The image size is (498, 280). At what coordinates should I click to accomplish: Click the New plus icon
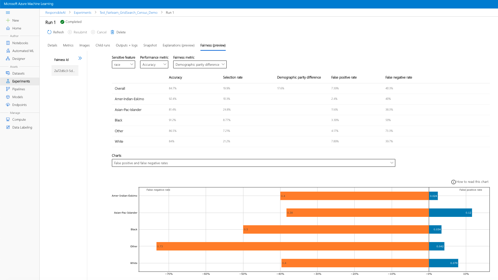point(8,20)
